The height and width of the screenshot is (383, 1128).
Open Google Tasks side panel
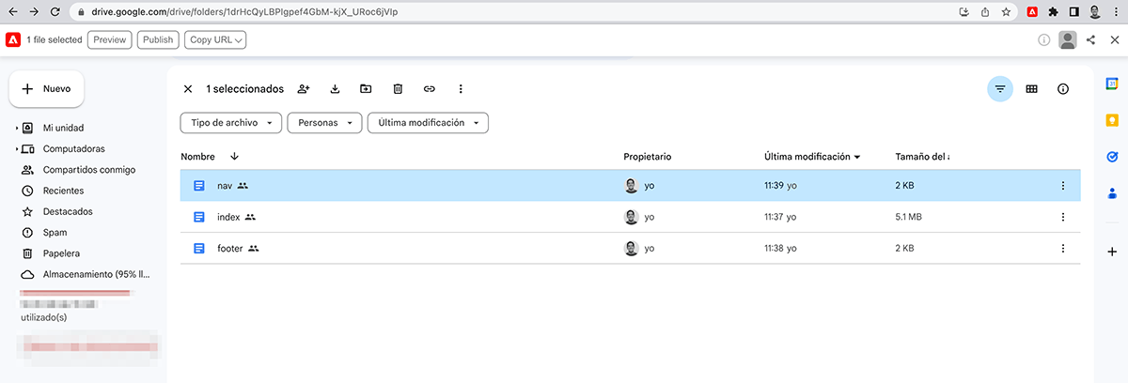[1111, 158]
